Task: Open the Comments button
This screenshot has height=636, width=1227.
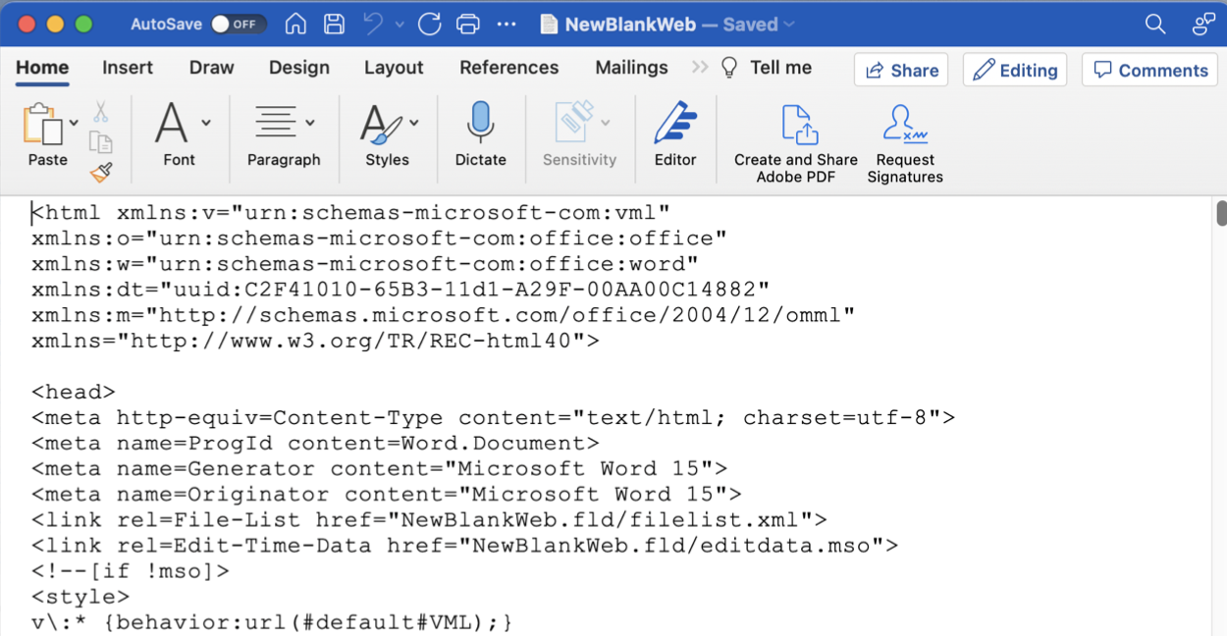Action: [1149, 70]
